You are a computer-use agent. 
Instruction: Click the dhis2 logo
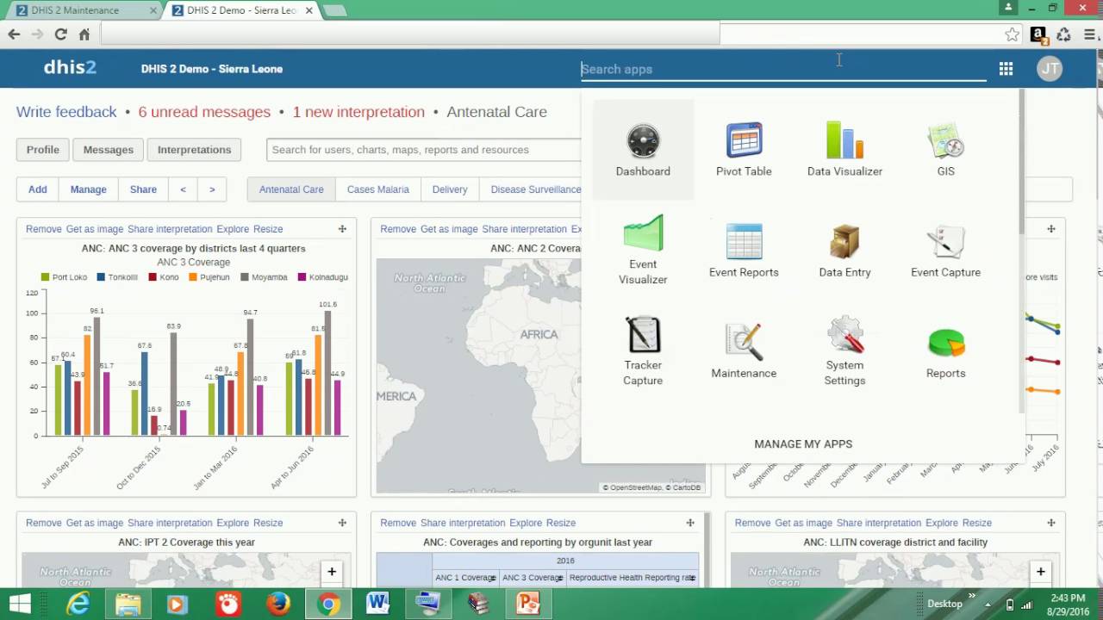(70, 68)
